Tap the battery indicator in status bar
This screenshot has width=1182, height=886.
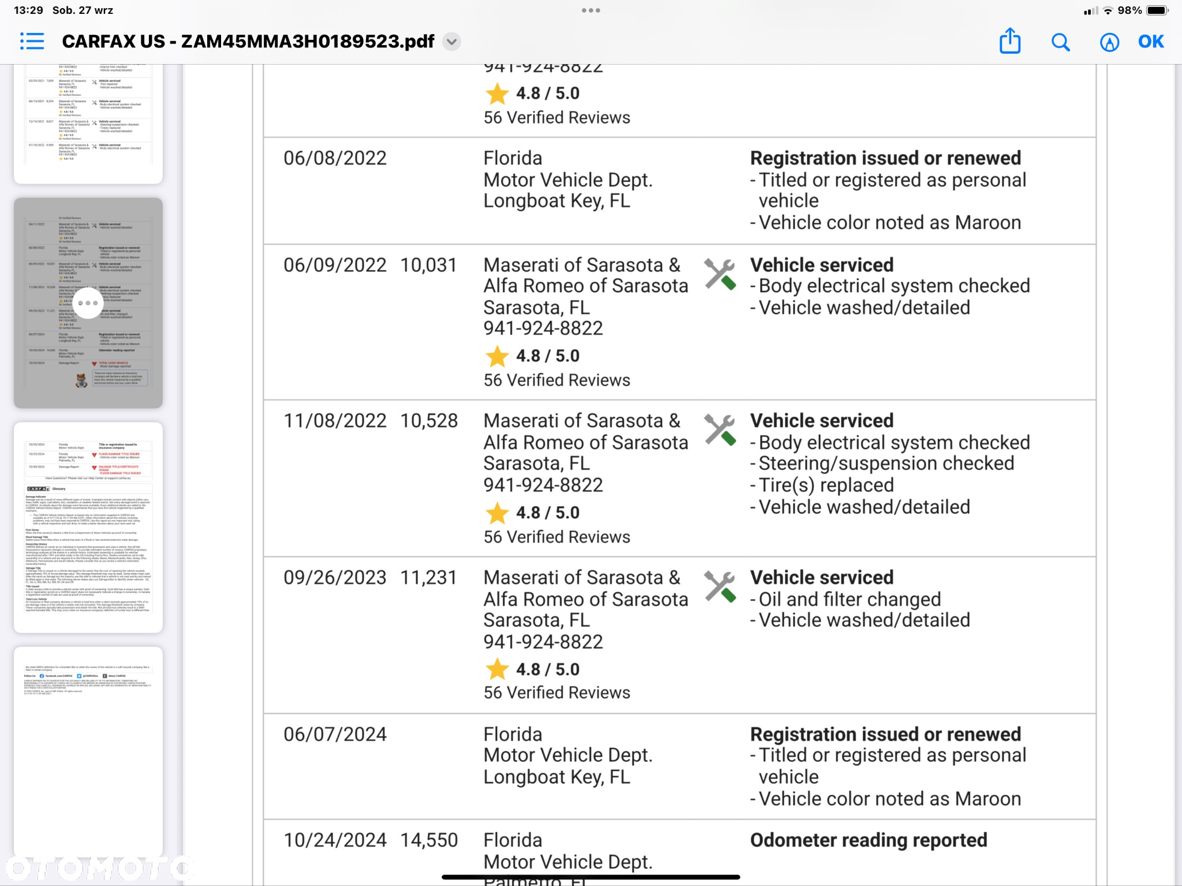1157,10
